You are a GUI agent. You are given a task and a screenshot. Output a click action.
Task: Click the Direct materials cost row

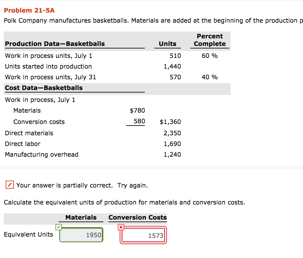tap(29, 133)
